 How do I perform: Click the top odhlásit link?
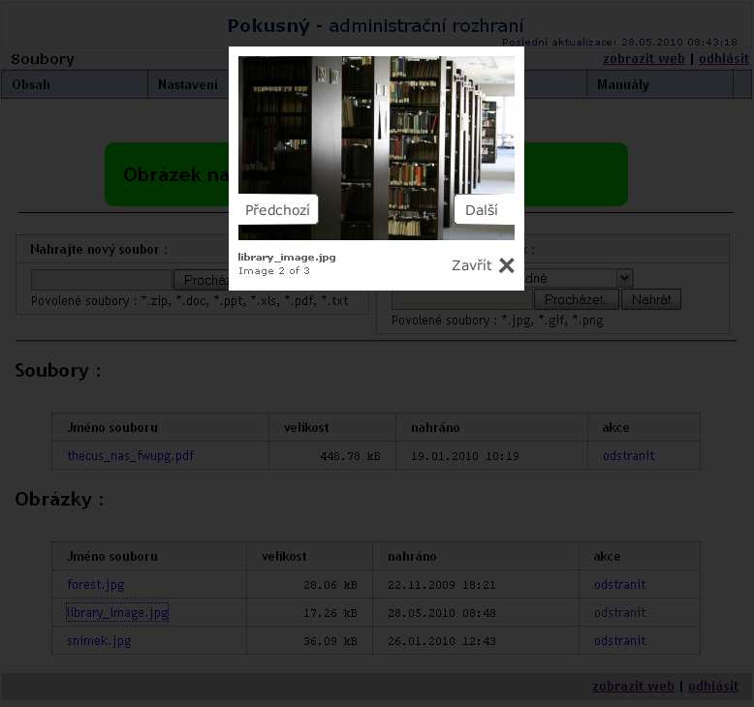723,59
